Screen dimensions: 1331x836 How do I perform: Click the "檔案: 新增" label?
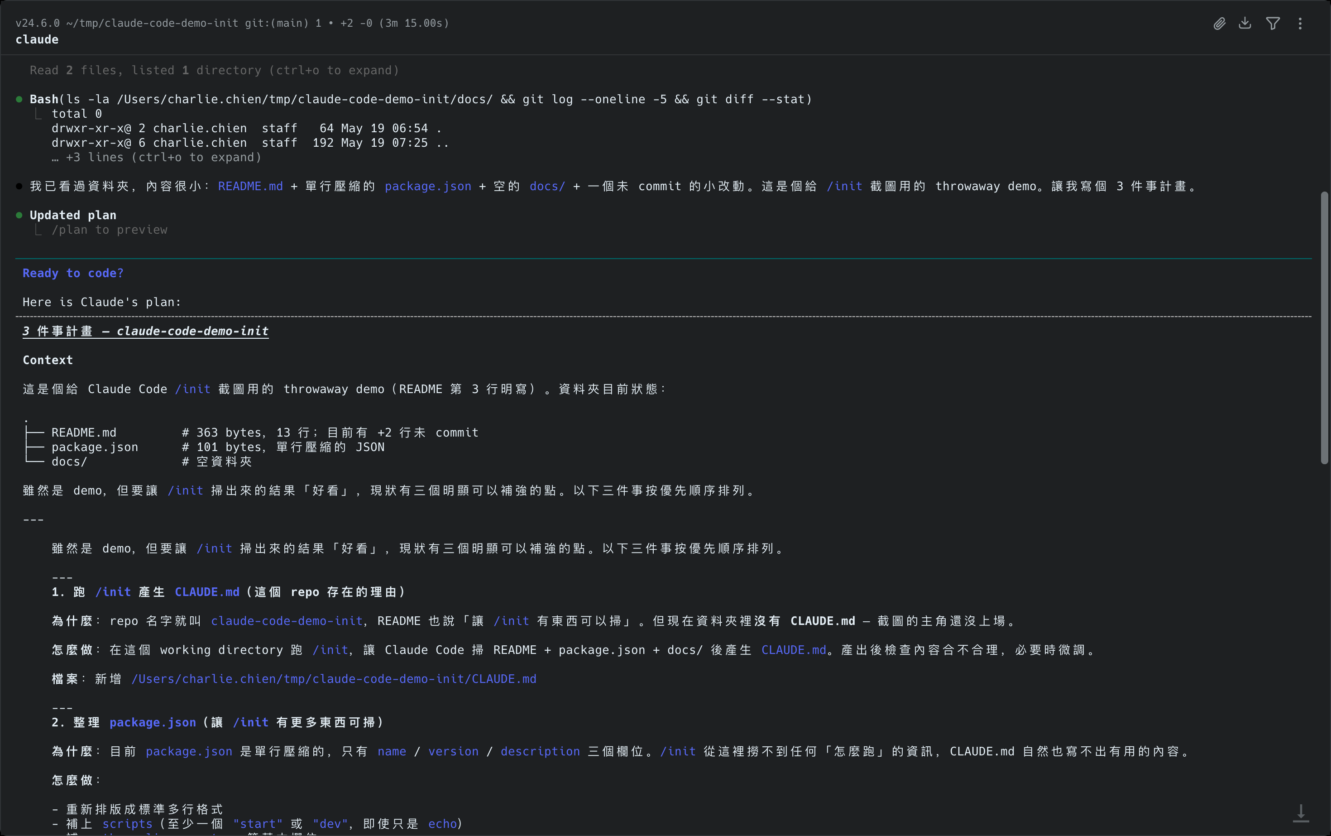87,679
